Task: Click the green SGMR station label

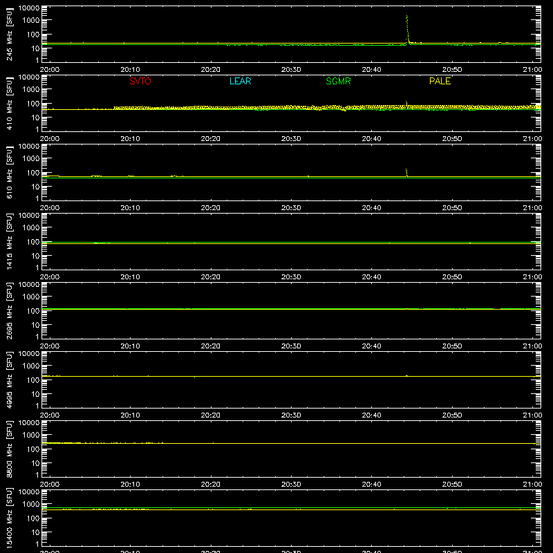Action: tap(338, 81)
